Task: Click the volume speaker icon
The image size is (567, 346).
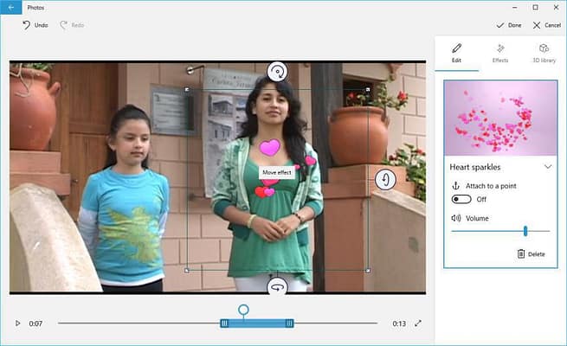Action: tap(456, 218)
